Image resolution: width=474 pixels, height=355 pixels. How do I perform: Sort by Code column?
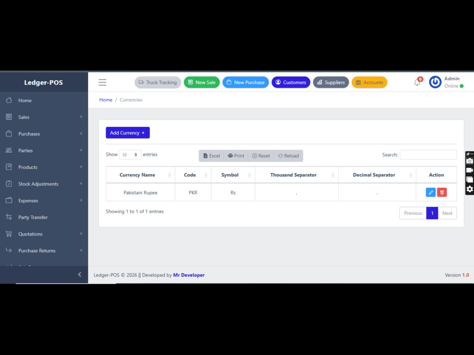[x=193, y=175]
